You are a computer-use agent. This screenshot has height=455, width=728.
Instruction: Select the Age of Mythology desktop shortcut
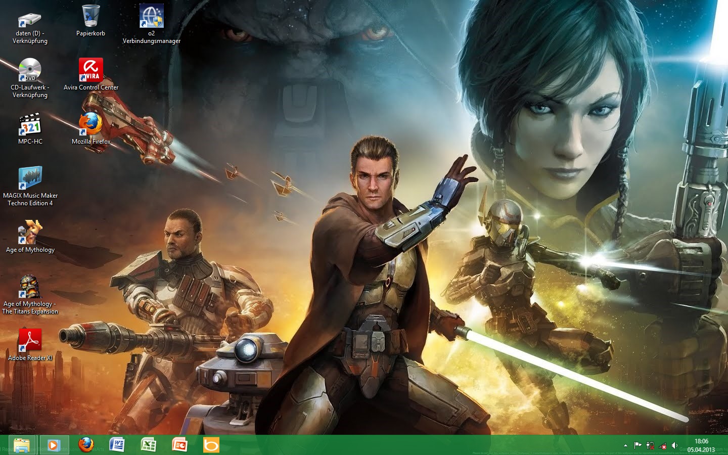pyautogui.click(x=30, y=233)
